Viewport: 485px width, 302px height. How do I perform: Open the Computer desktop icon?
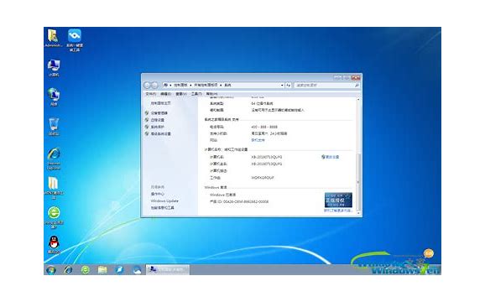coord(54,68)
